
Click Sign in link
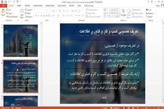coord(158,6)
